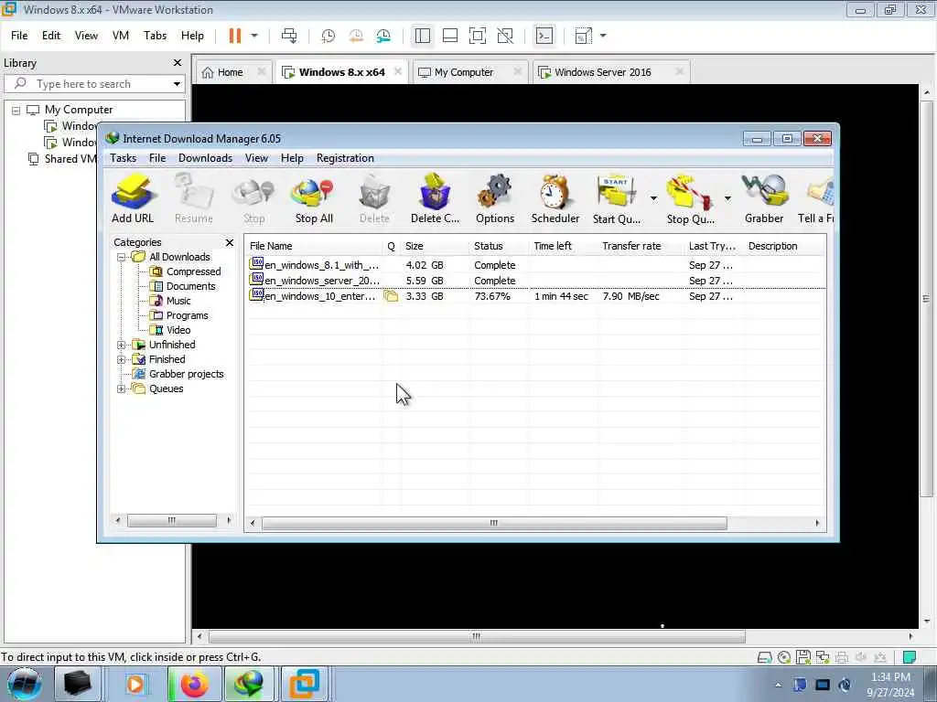Image resolution: width=937 pixels, height=702 pixels.
Task: Select the en_windows_server_20 download row
Action: pos(535,281)
